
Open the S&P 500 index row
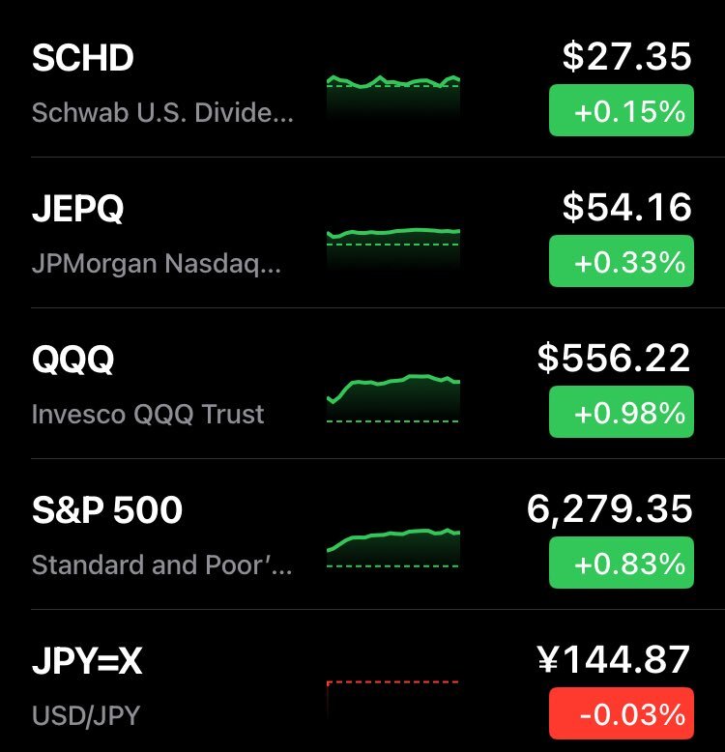(x=362, y=535)
